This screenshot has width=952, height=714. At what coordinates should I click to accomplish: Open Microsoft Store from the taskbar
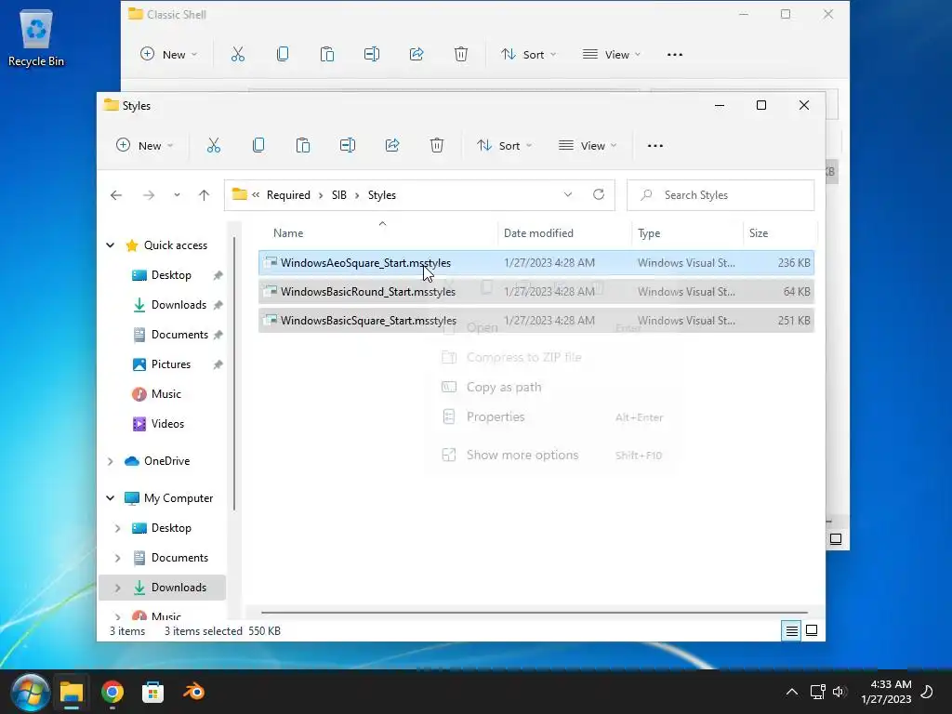tap(153, 692)
